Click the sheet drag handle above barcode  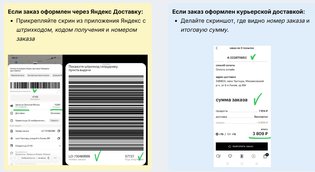(x=106, y=64)
